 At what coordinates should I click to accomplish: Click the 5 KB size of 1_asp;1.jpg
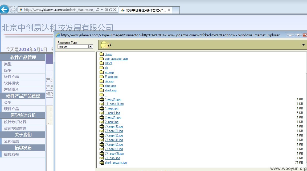click(300, 113)
